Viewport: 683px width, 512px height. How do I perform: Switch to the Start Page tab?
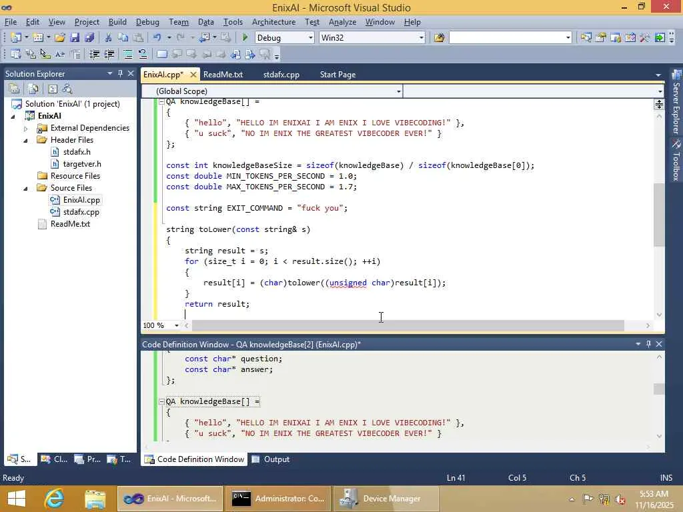coord(337,75)
